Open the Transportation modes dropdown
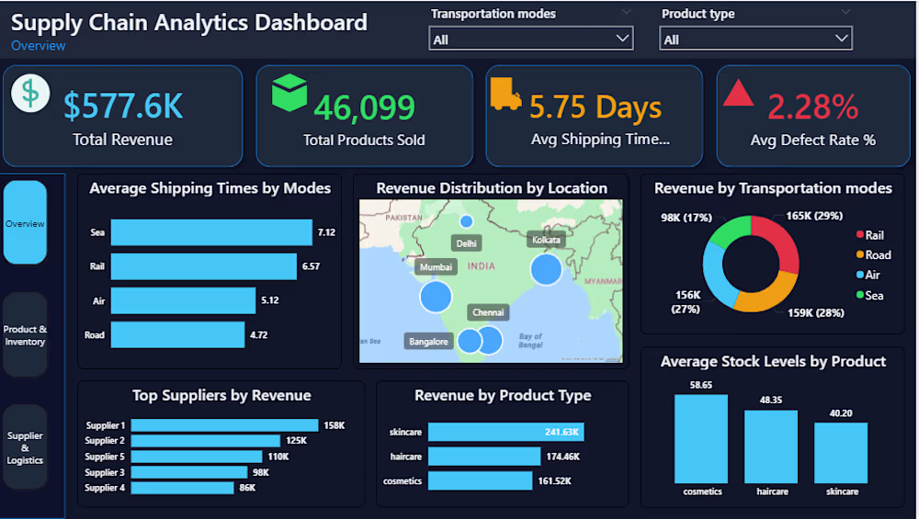 click(x=531, y=39)
